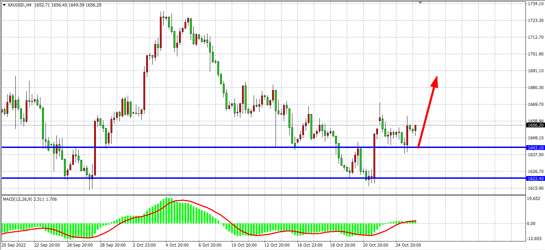Click the 1734.10 top price scale label

click(x=535, y=4)
